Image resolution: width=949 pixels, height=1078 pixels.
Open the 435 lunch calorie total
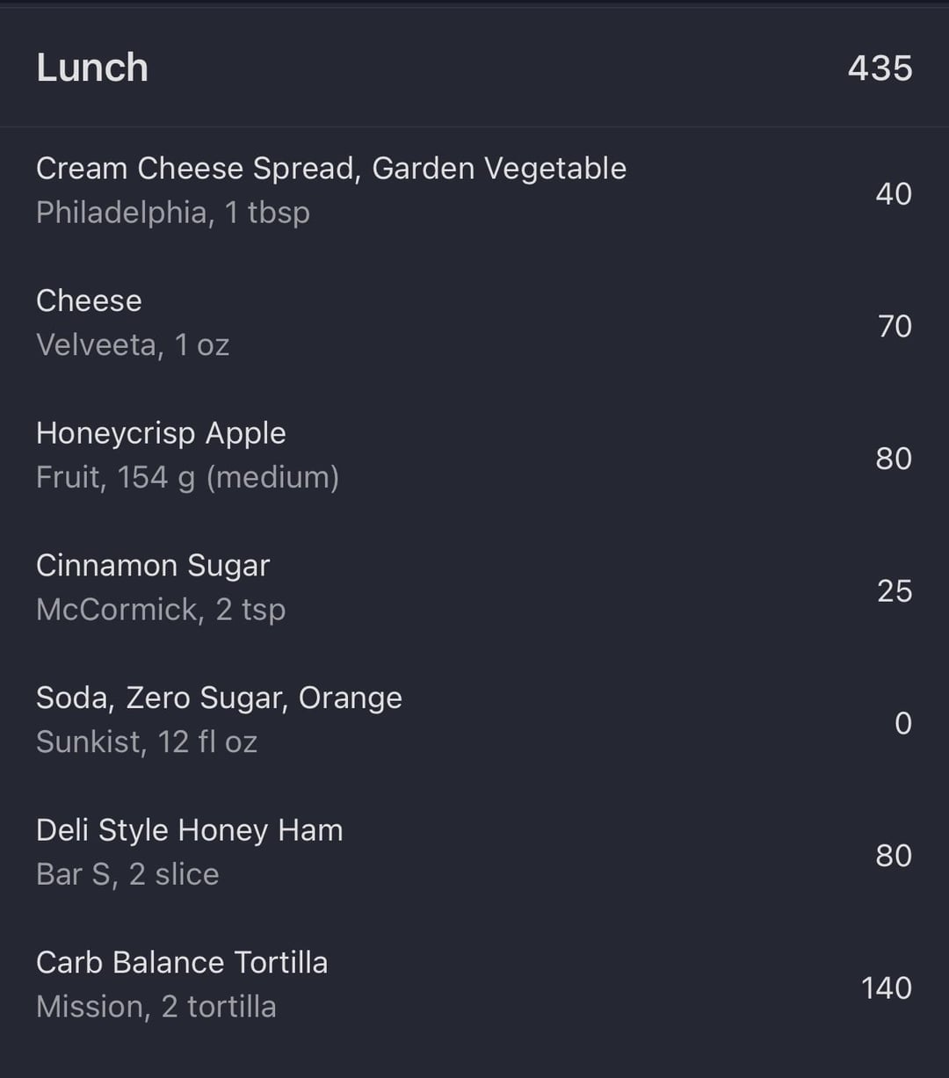(x=880, y=68)
